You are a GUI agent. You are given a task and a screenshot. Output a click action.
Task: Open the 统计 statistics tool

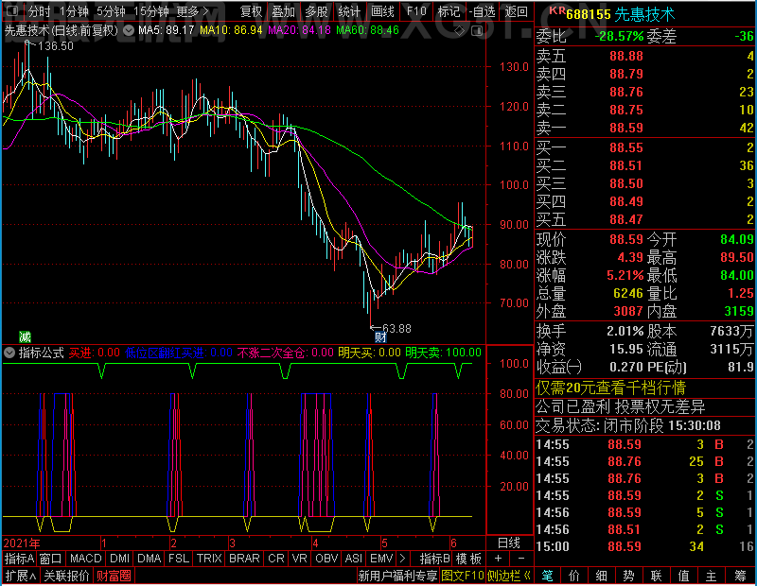tap(349, 11)
